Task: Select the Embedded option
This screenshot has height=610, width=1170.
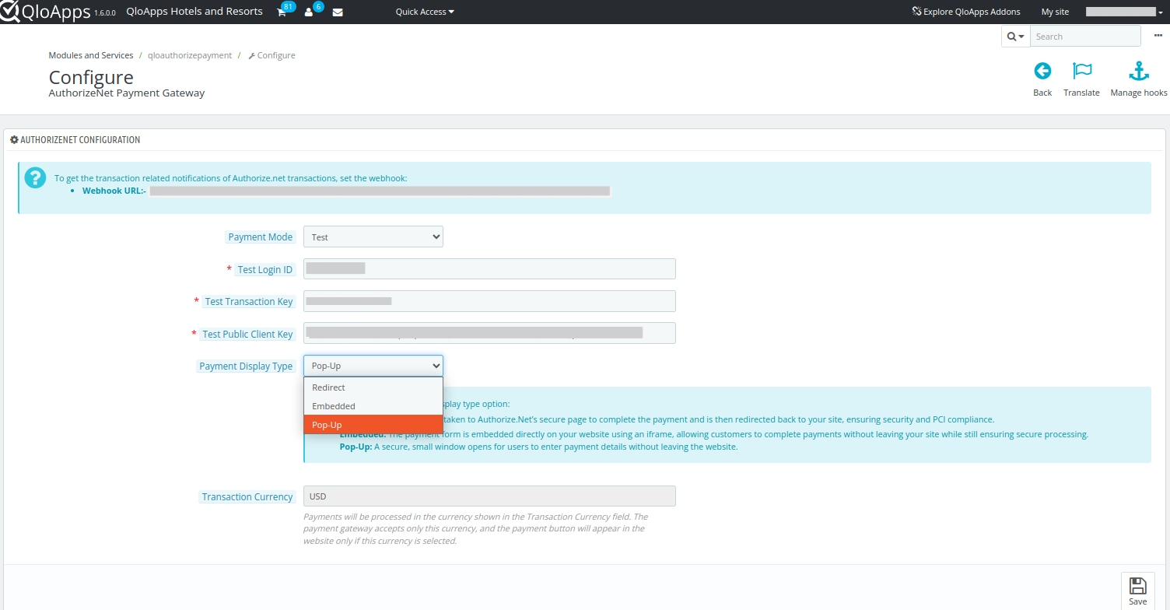Action: click(x=373, y=406)
